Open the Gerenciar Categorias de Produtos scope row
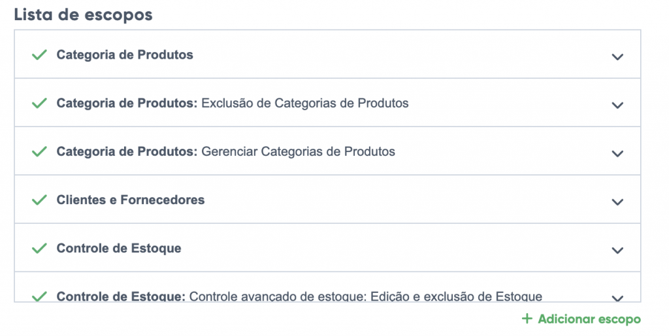 point(298,151)
